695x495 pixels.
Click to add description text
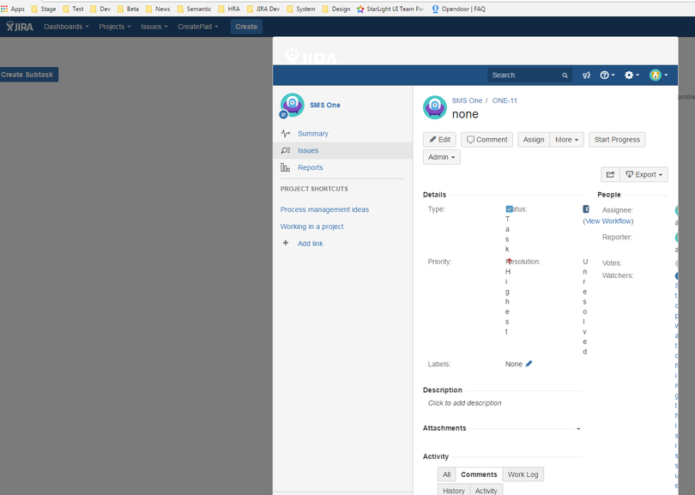pos(464,403)
